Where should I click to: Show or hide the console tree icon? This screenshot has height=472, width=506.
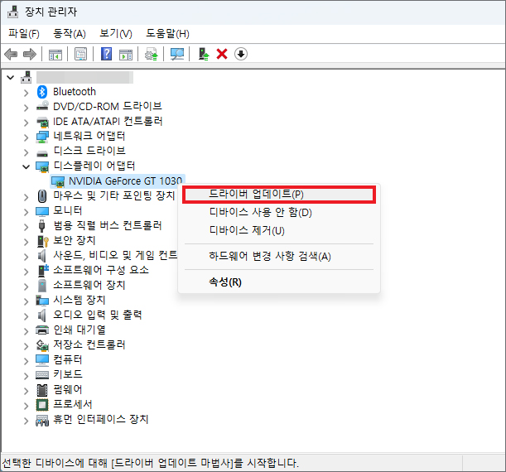click(55, 54)
